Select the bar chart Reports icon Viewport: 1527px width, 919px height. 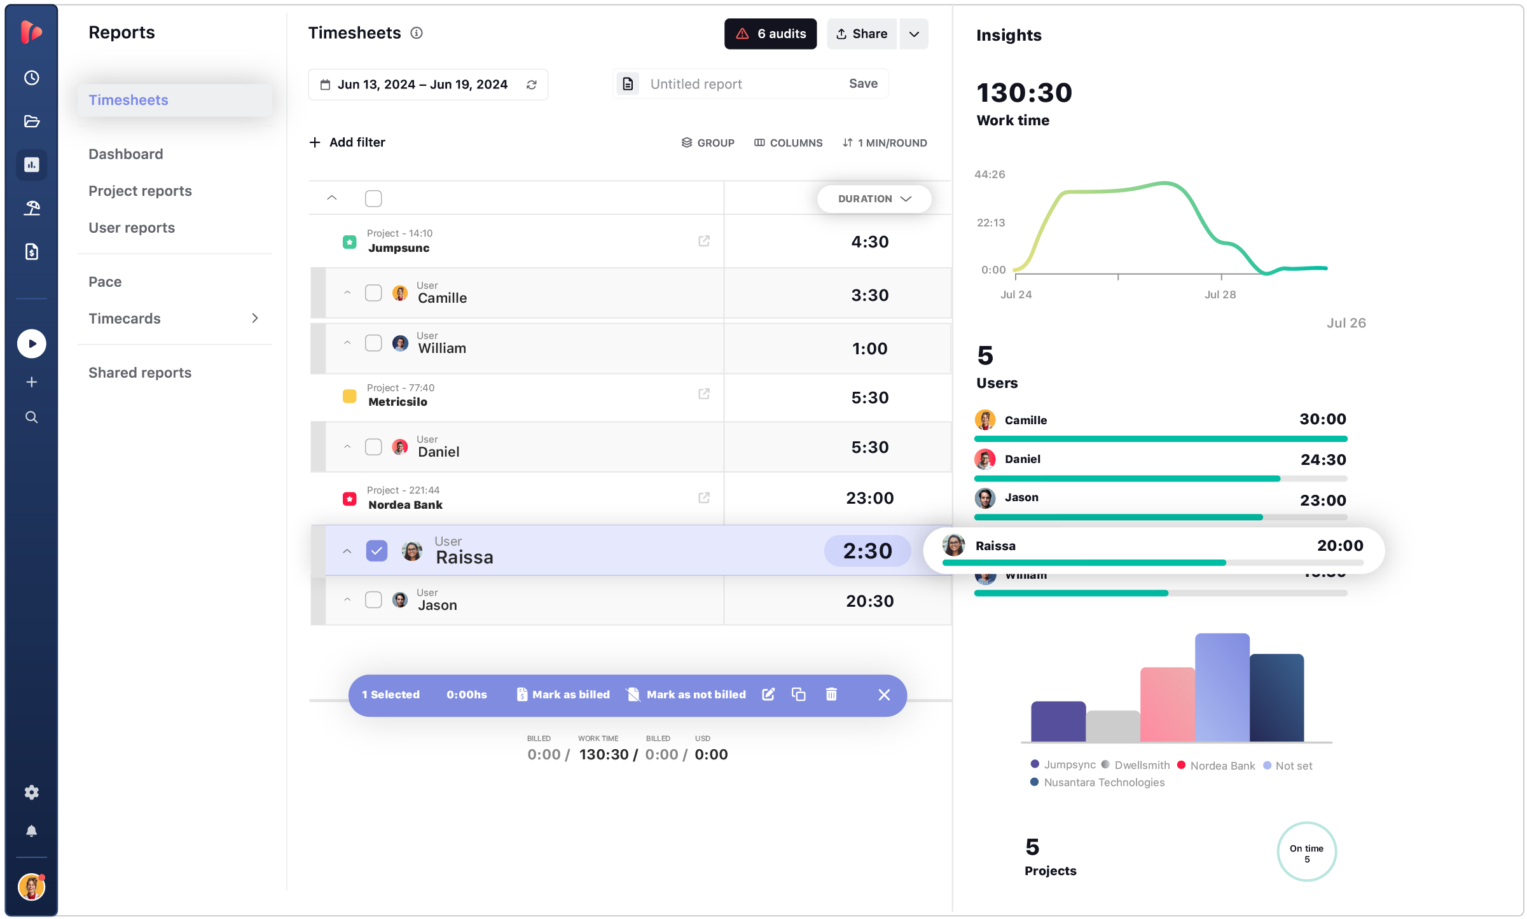click(31, 165)
